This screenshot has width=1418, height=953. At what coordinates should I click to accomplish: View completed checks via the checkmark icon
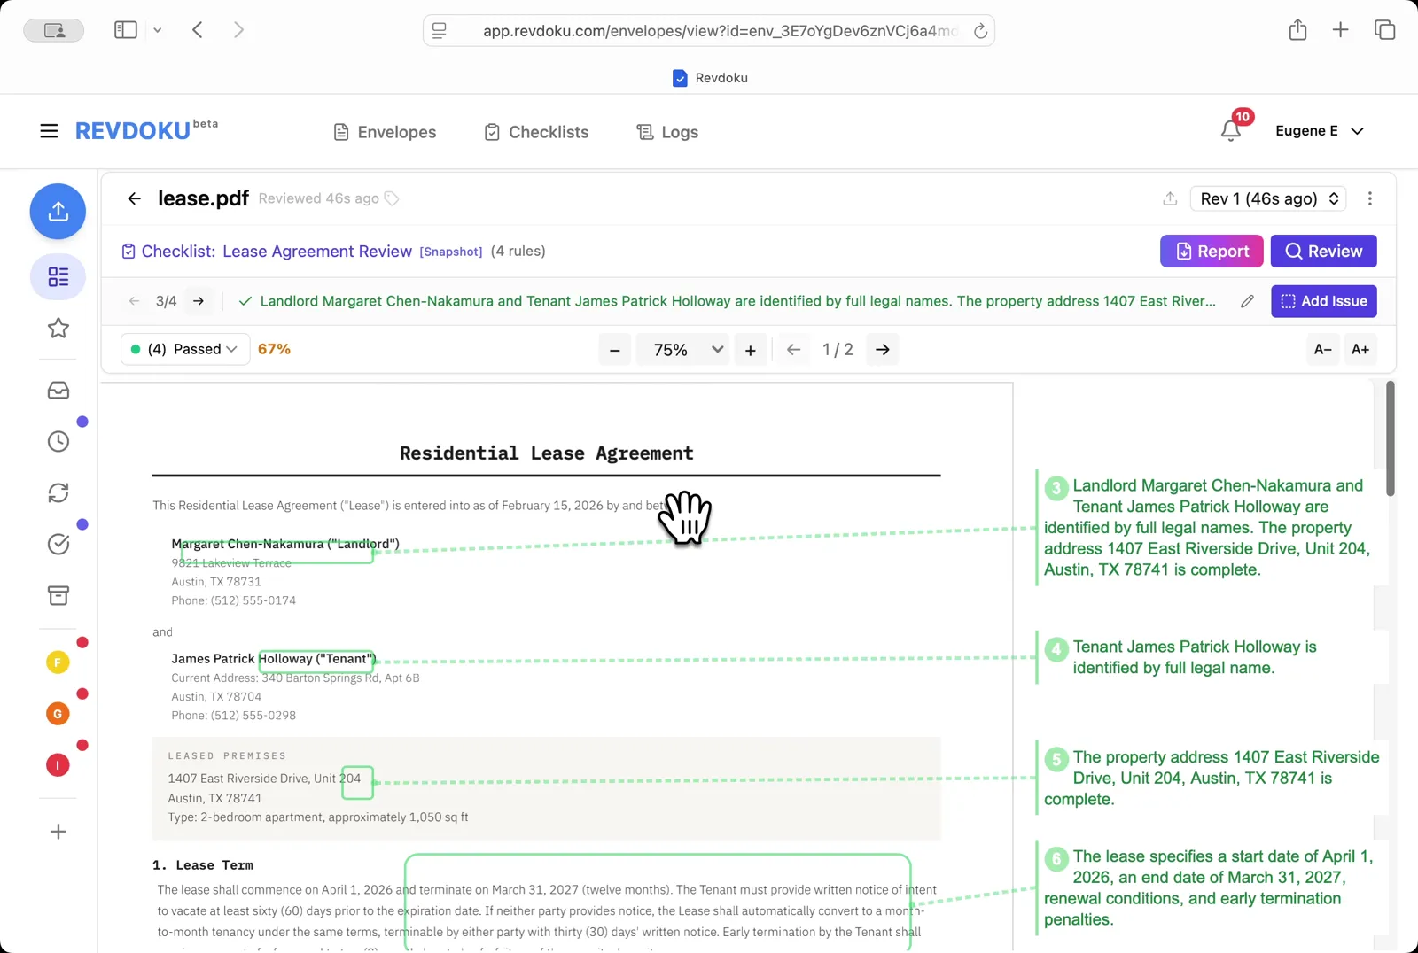[x=58, y=544]
